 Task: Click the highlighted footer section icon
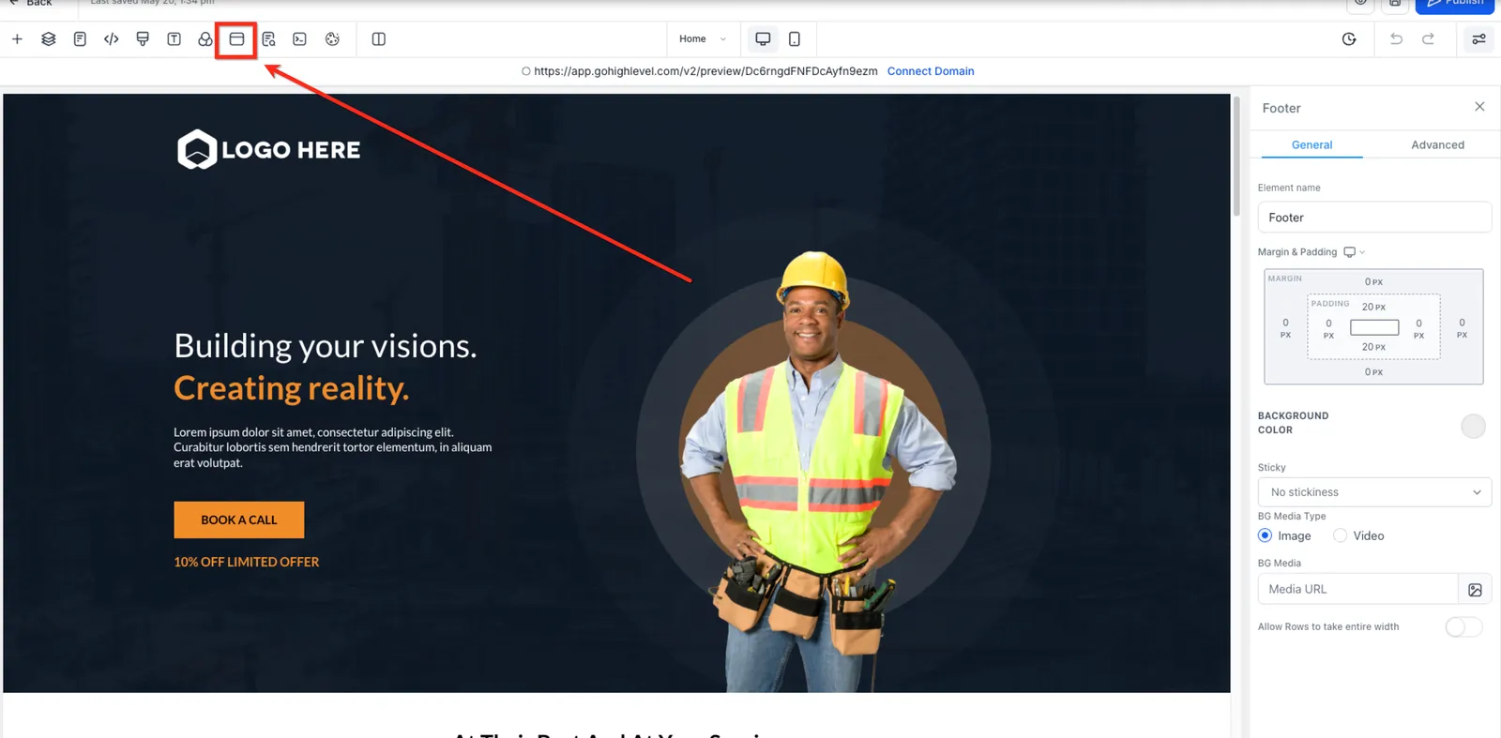coord(236,38)
